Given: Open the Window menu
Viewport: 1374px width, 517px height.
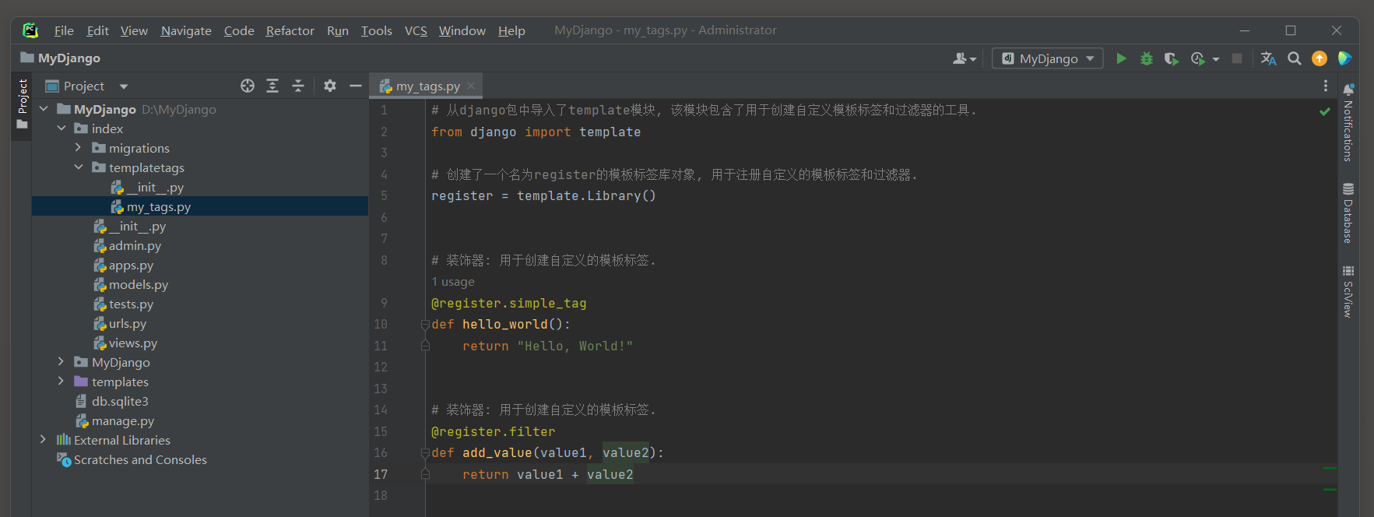Looking at the screenshot, I should tap(462, 30).
